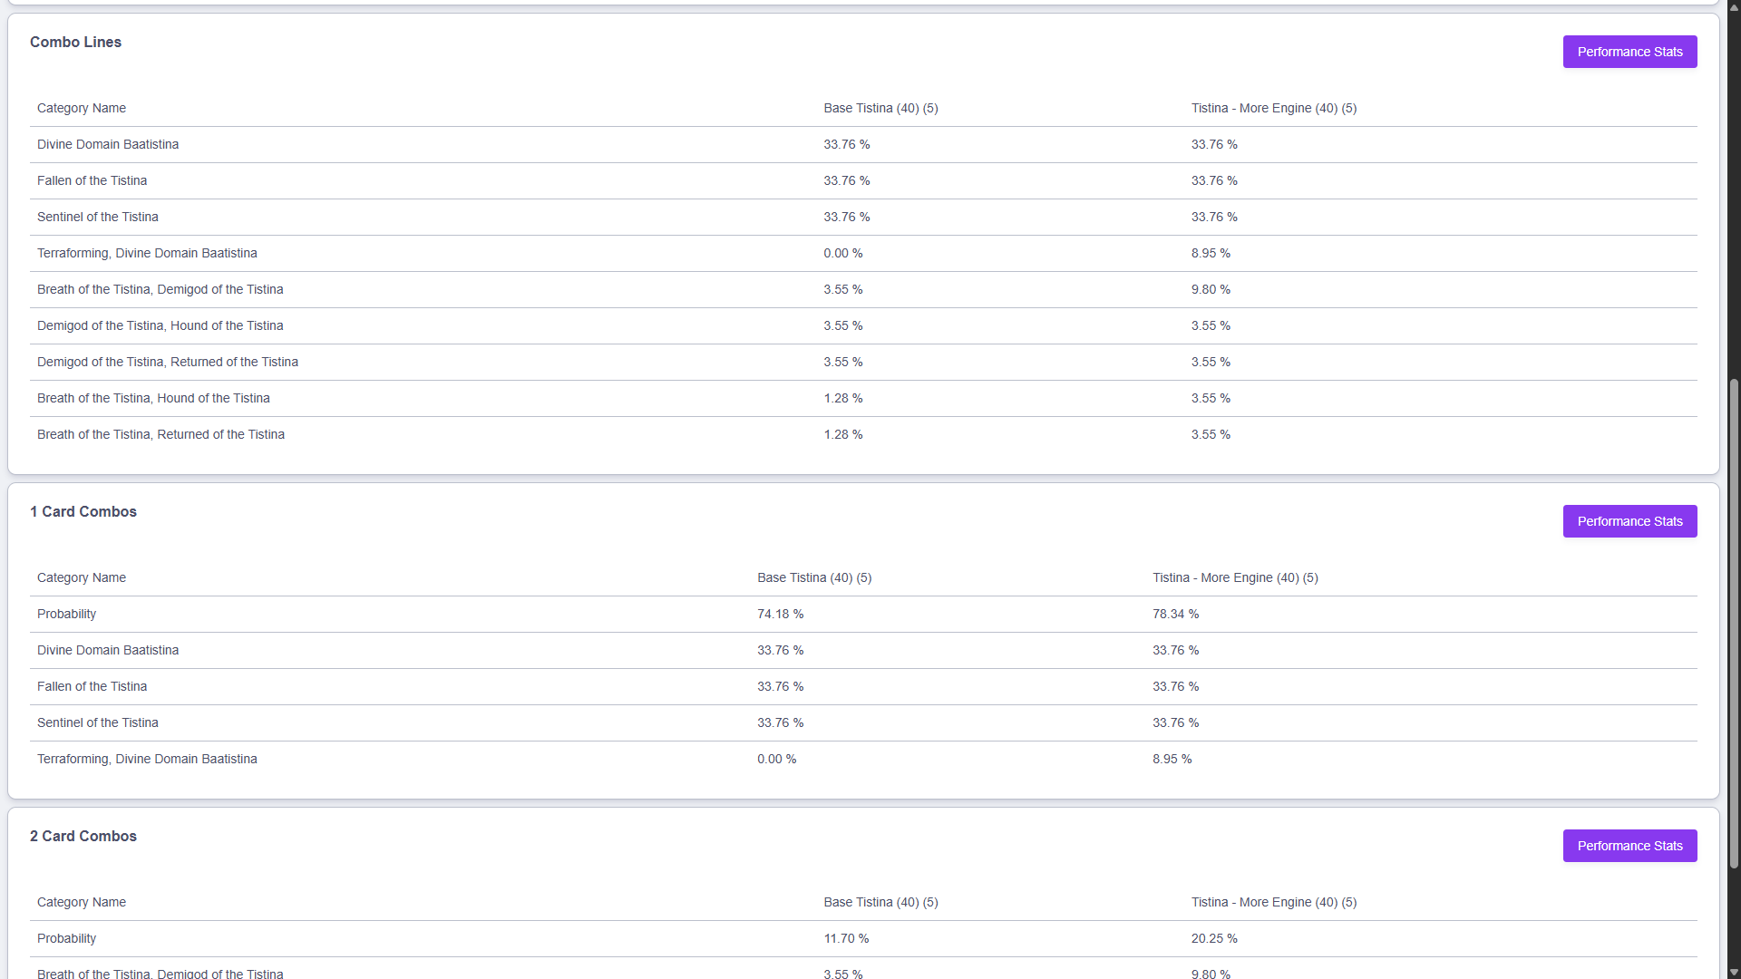Select Divine Domain Baatistina in 1 Card Combos

[x=863, y=650]
